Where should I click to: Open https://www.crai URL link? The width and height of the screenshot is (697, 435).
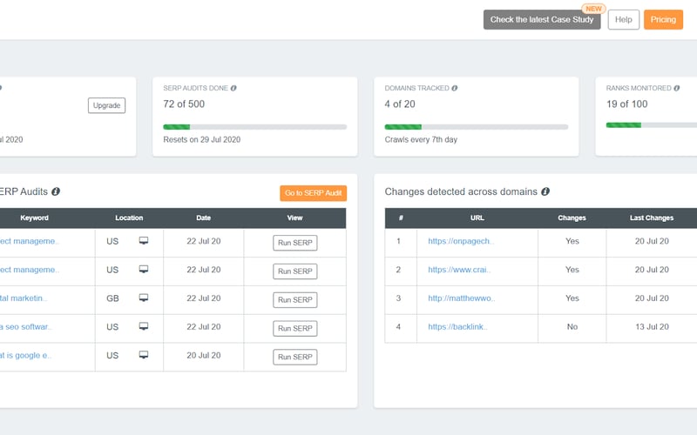[459, 270]
